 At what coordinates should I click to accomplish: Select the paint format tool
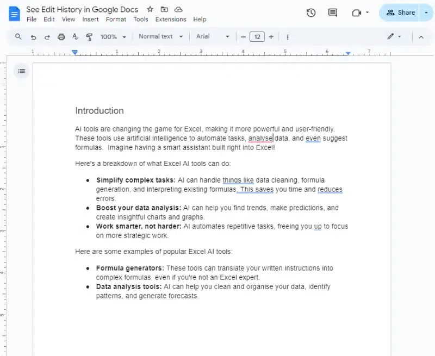90,36
